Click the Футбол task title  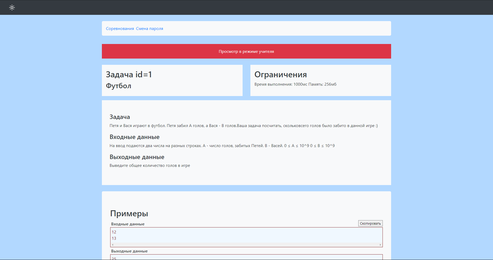pyautogui.click(x=119, y=86)
